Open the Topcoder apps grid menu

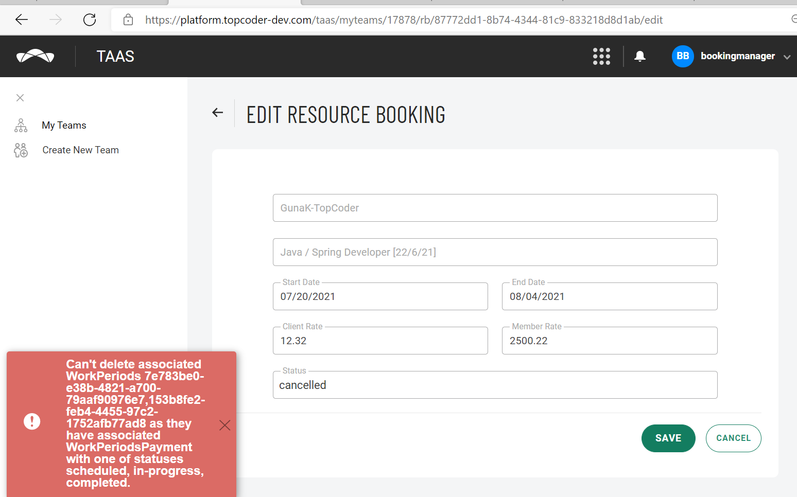[x=601, y=56]
